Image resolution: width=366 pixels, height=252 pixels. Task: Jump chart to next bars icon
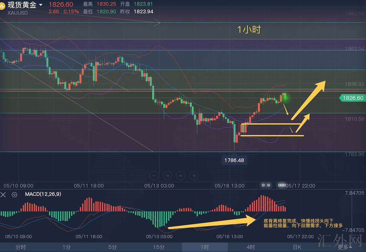tap(181, 175)
